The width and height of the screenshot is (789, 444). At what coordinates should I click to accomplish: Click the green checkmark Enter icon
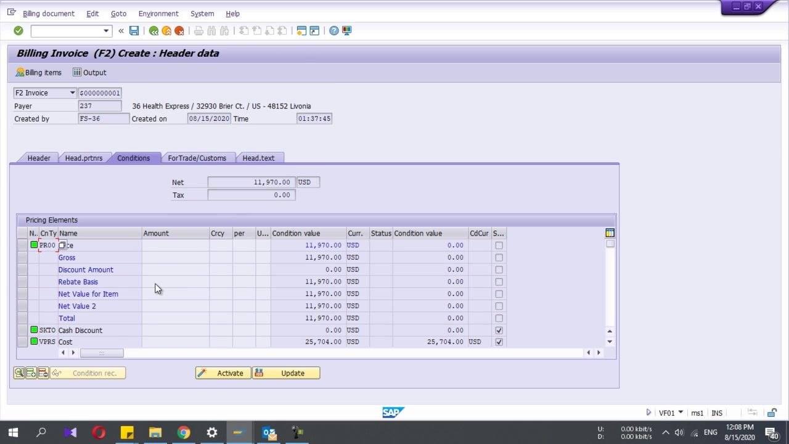[x=18, y=31]
